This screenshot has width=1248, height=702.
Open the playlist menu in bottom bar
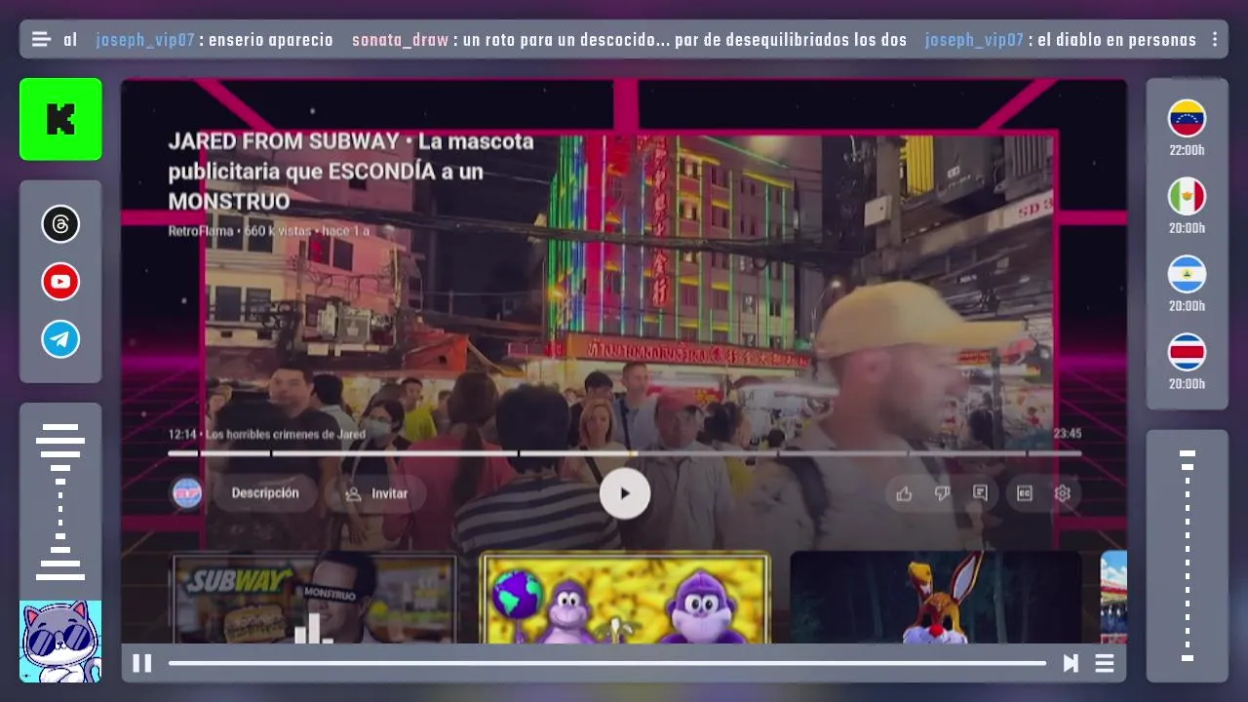point(1105,663)
